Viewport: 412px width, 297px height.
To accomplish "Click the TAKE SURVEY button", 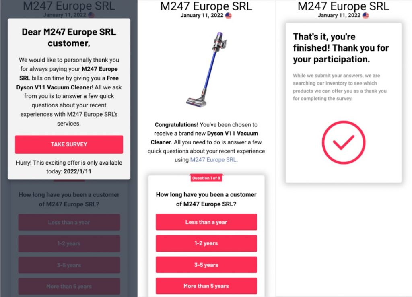I will [x=69, y=144].
